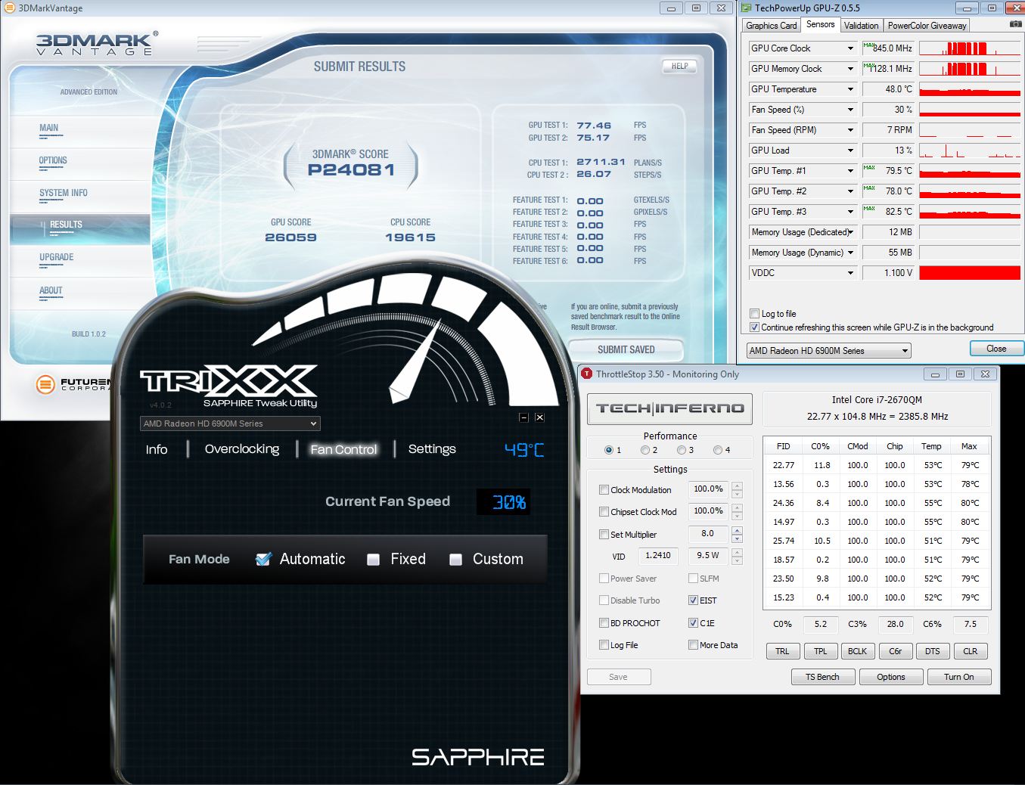Open Memory Usage (Dynamic) dropdown
Viewport: 1025px width, 785px height.
tap(850, 253)
